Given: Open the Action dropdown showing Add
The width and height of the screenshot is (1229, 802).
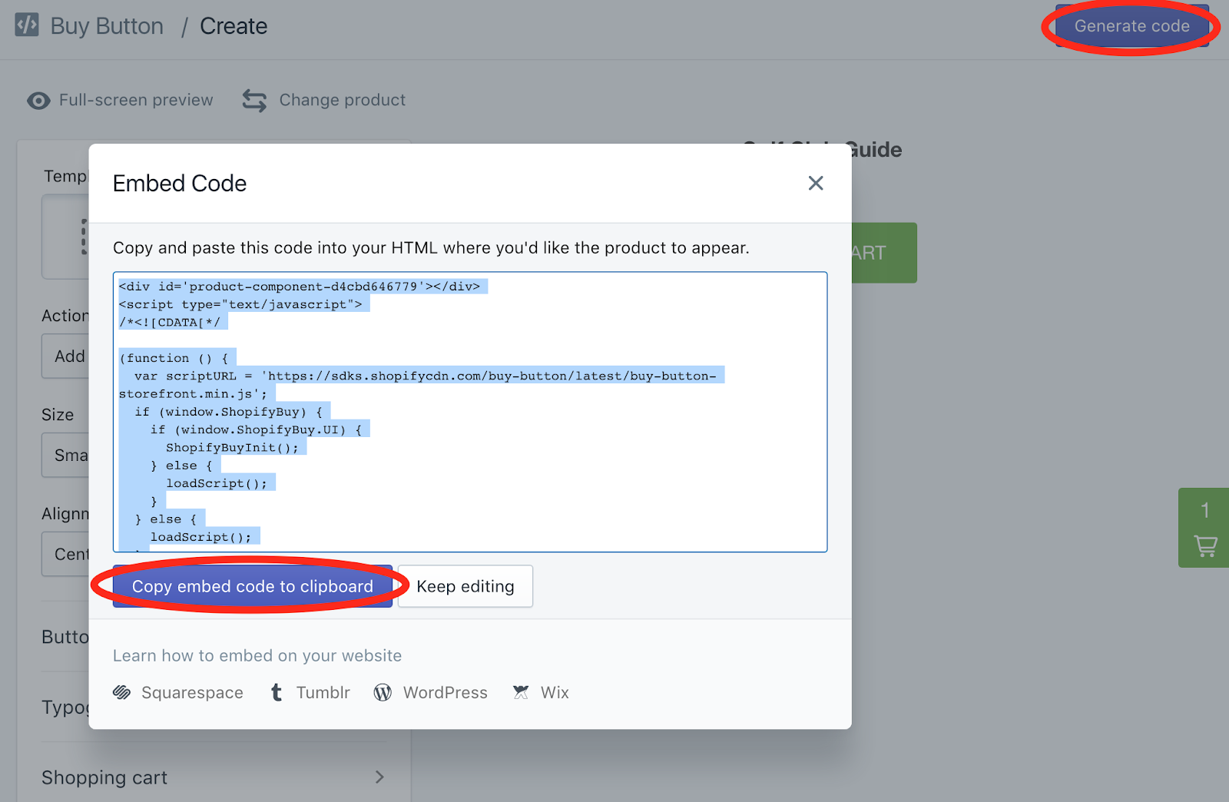Looking at the screenshot, I should tap(66, 356).
